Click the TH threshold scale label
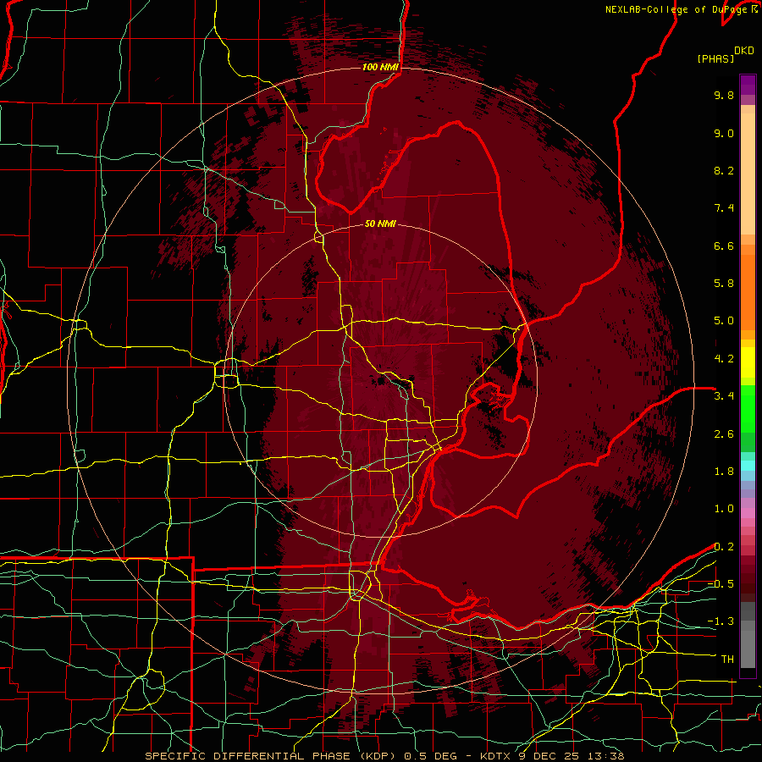The width and height of the screenshot is (762, 762). tap(727, 660)
